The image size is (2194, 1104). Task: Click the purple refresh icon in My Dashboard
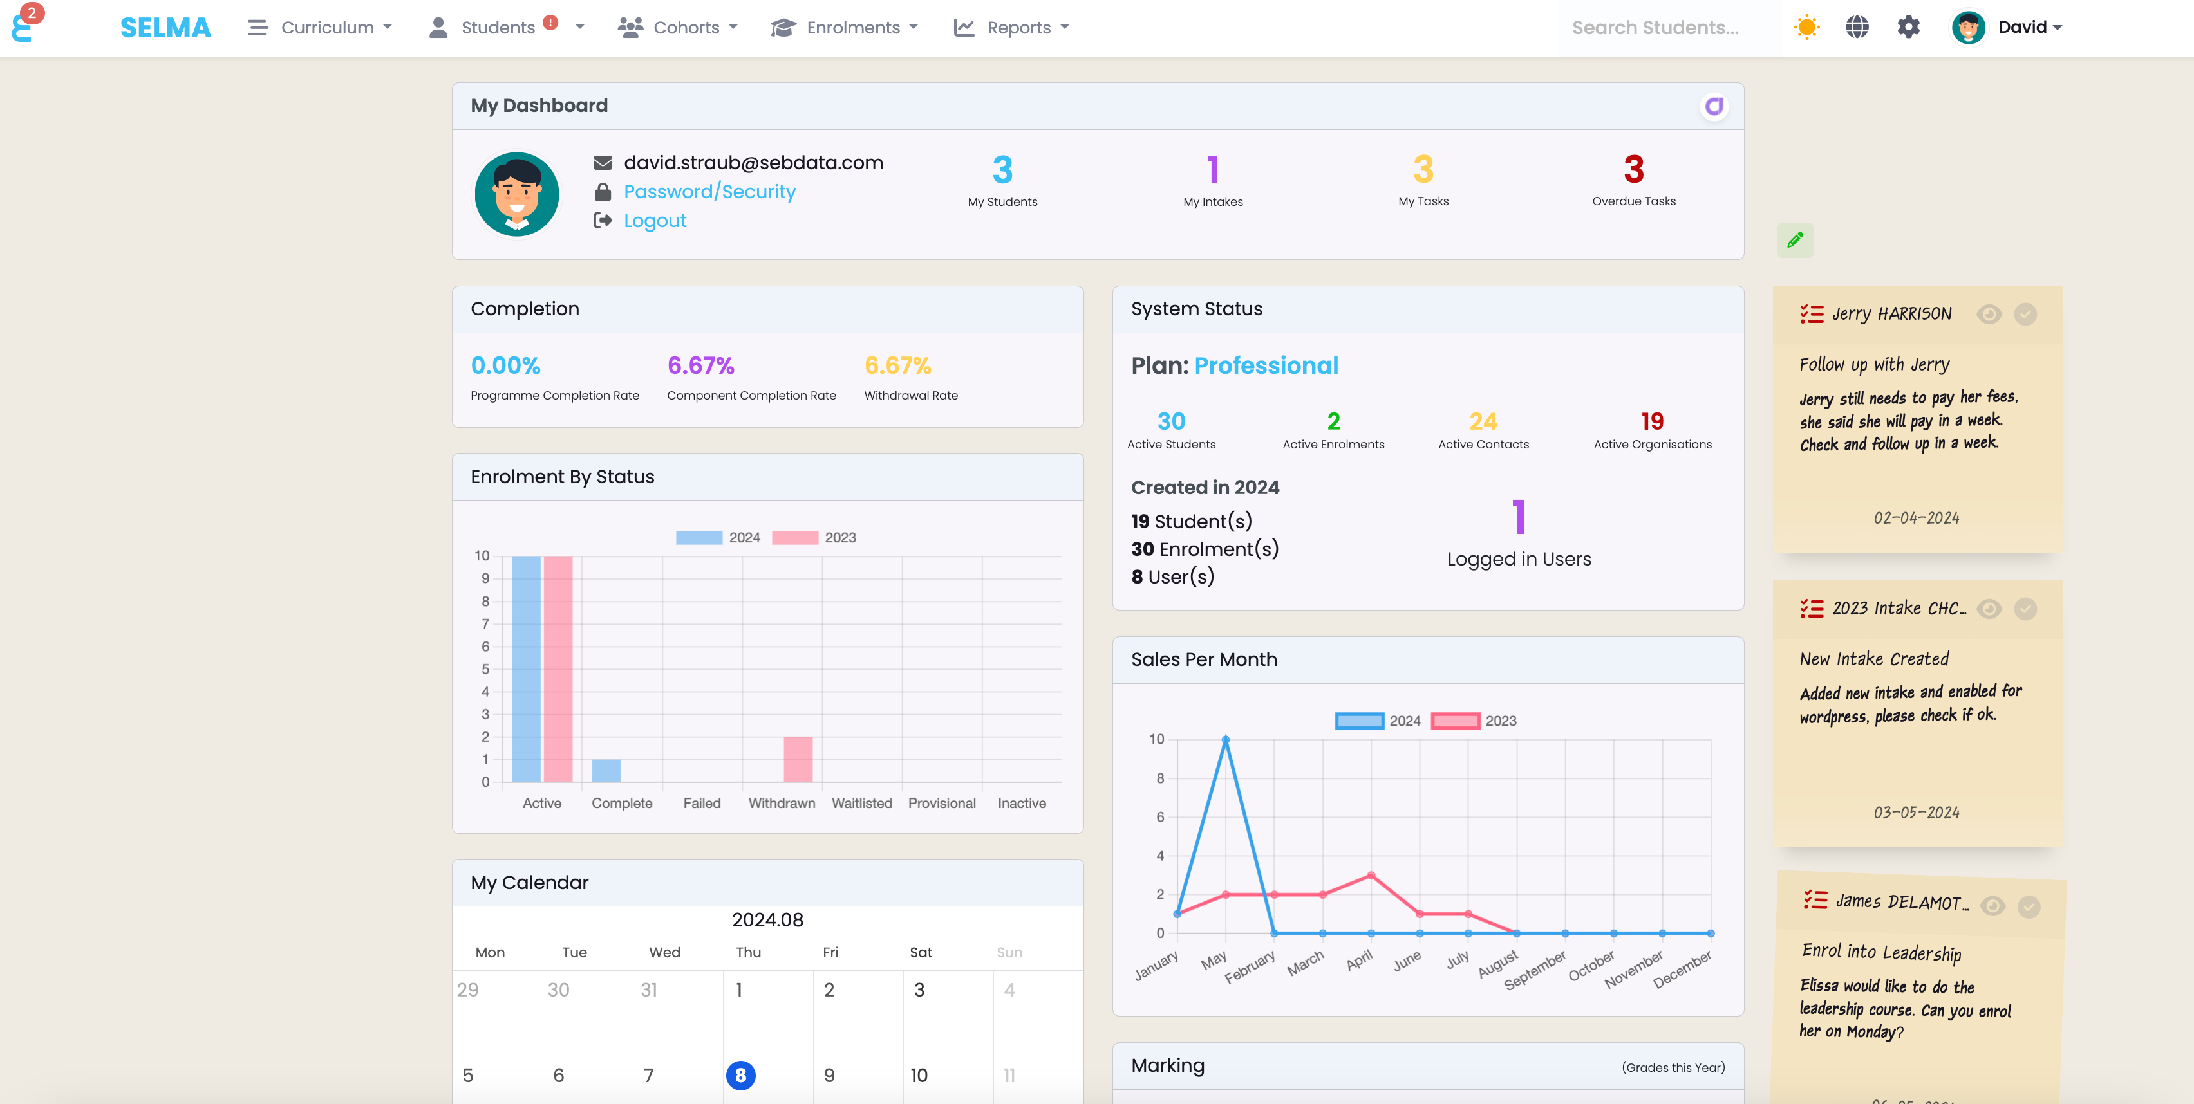coord(1714,106)
